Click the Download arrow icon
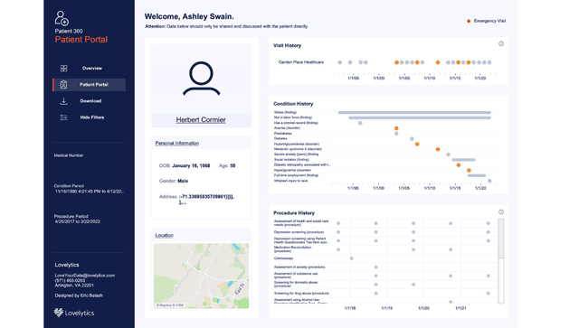The image size is (579, 328). pyautogui.click(x=63, y=101)
